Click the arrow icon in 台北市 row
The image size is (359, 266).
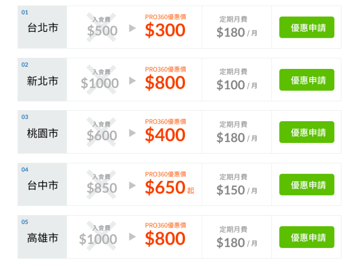point(132,28)
